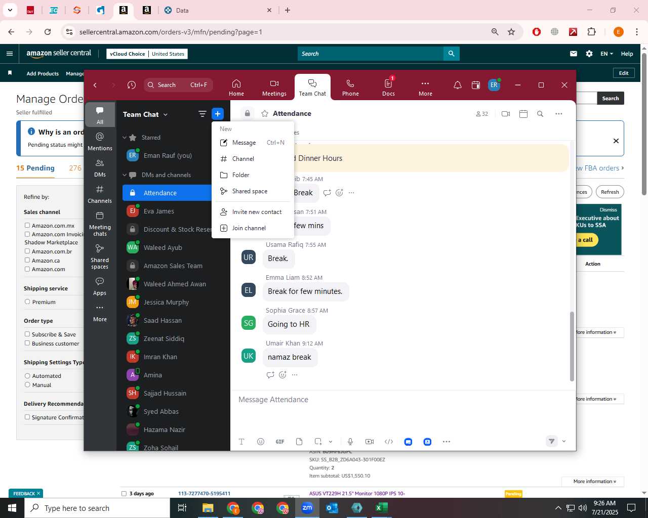
Task: Check the Amazon.com.mx sales channel
Action: pos(27,226)
